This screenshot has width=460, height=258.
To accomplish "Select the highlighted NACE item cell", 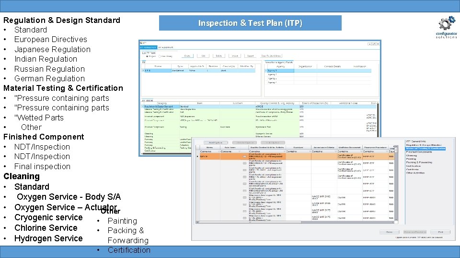I will tap(209, 157).
